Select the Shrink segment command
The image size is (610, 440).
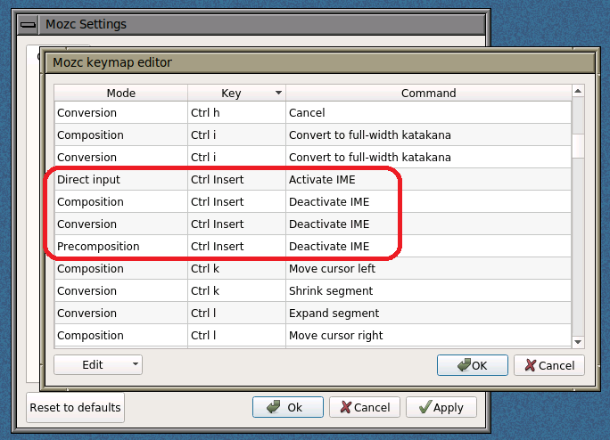(428, 290)
